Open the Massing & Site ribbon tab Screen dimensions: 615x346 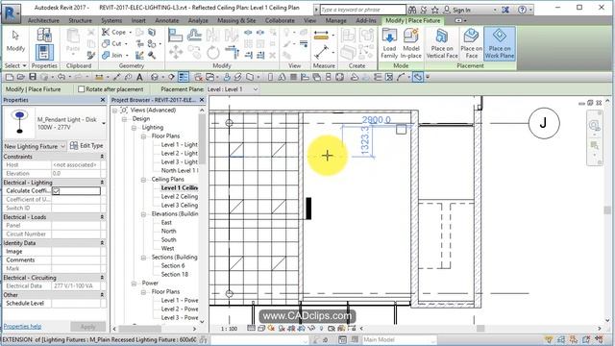click(236, 20)
